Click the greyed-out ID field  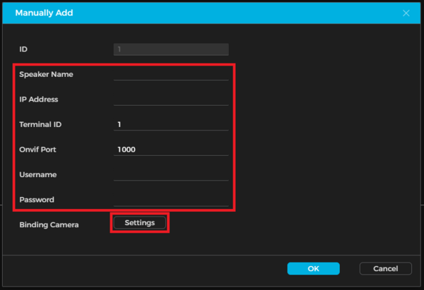pyautogui.click(x=171, y=49)
